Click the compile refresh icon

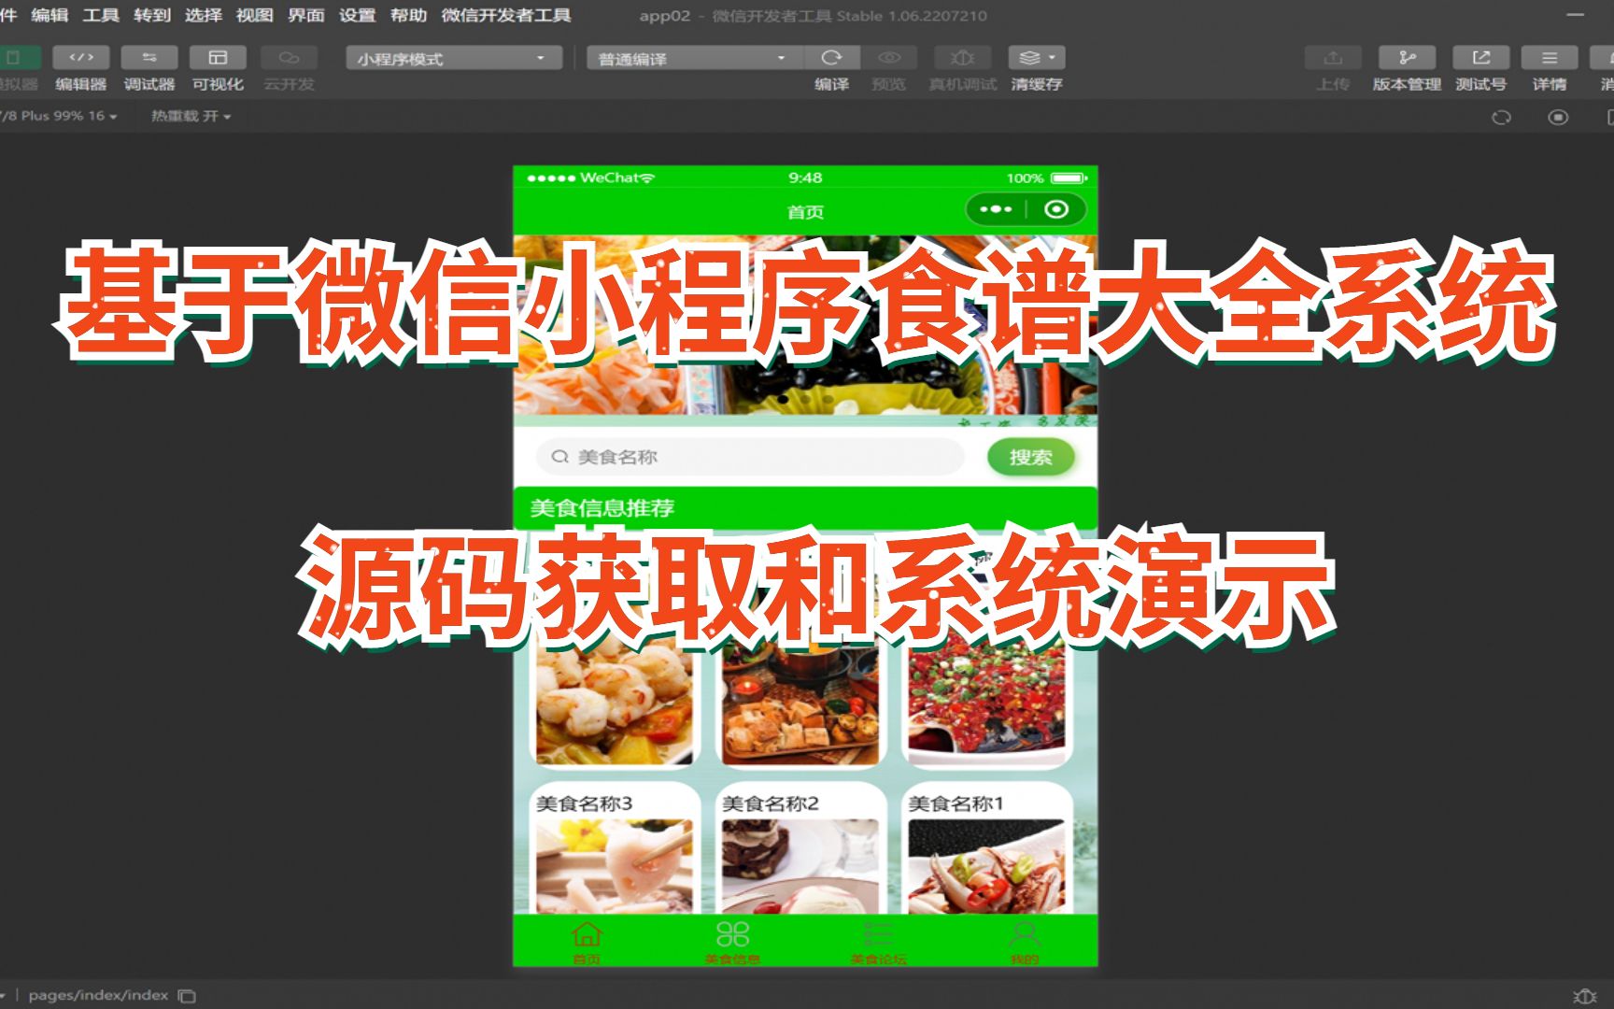click(831, 58)
